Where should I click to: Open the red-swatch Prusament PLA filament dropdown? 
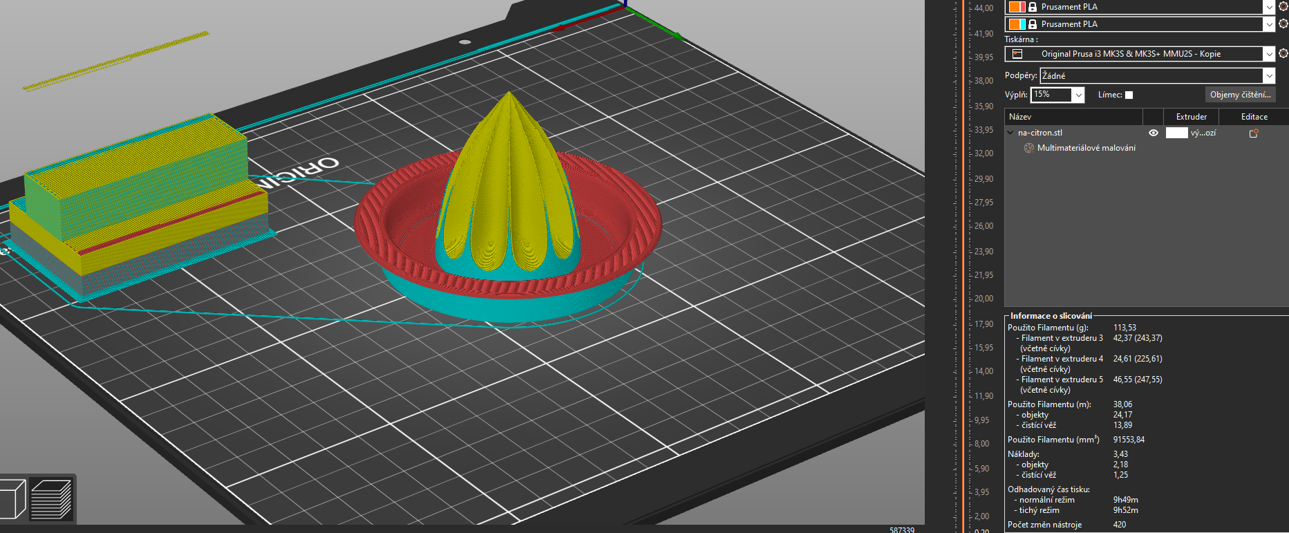[1269, 7]
